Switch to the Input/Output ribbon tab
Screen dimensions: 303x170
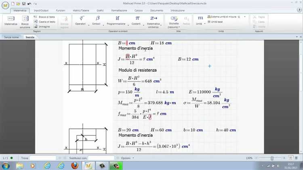point(41,10)
